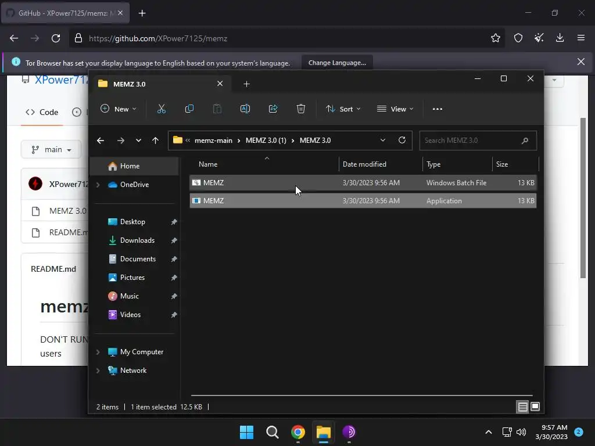The image size is (595, 446).
Task: Click the Cut scissors icon in Explorer toolbar
Action: coord(162,109)
